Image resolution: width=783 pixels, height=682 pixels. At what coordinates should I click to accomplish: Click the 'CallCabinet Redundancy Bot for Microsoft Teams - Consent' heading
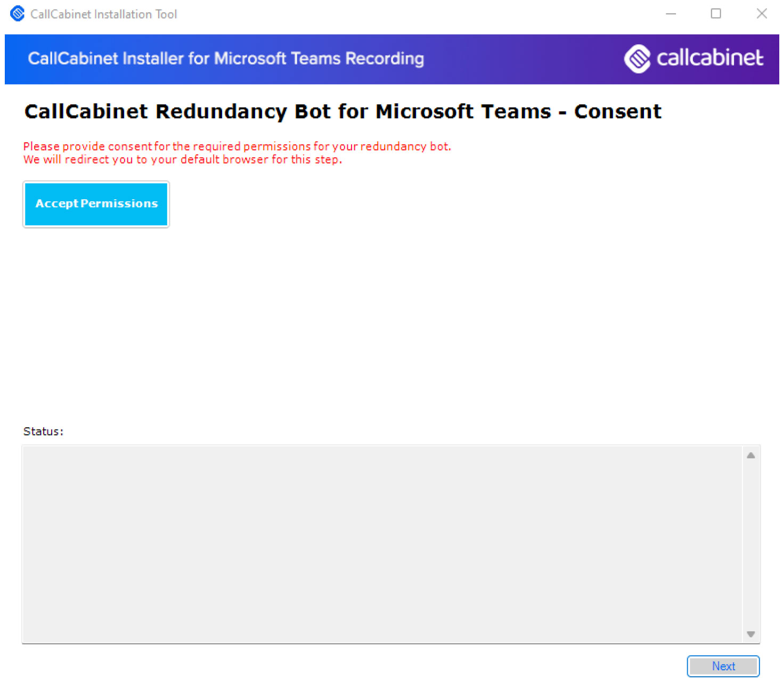click(342, 111)
